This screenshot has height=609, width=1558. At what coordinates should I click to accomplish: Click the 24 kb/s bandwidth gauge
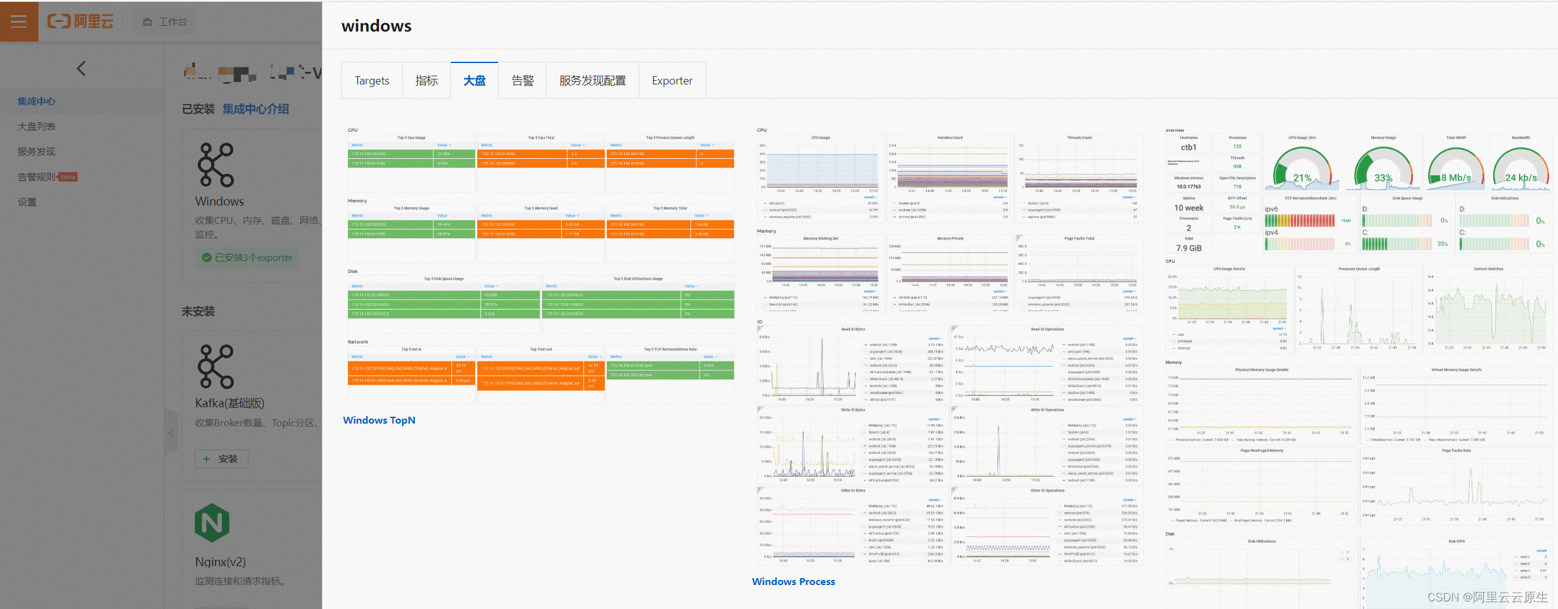[1521, 167]
